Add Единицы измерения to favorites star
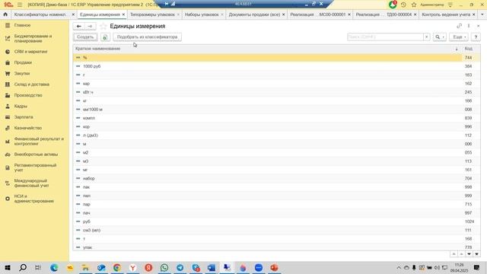The height and width of the screenshot is (274, 487). coord(103,26)
